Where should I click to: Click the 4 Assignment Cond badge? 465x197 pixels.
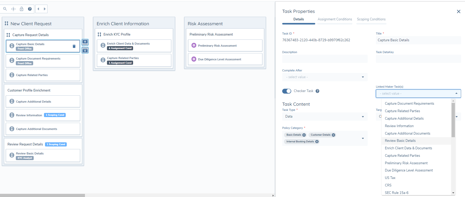pyautogui.click(x=120, y=48)
